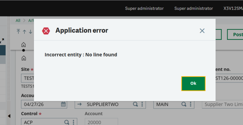This screenshot has height=125, width=243.
Task: Click X3V12 endpoint label in header
Action: 233,8
